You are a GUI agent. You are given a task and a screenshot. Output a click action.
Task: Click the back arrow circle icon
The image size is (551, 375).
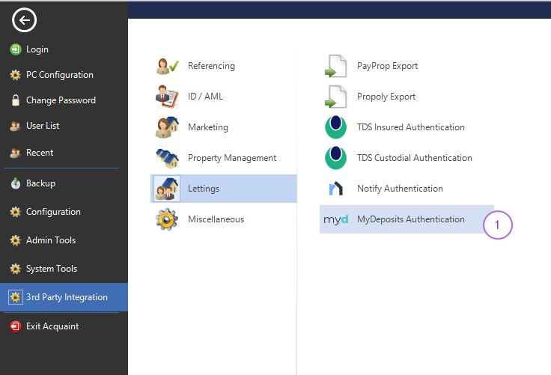coord(25,21)
